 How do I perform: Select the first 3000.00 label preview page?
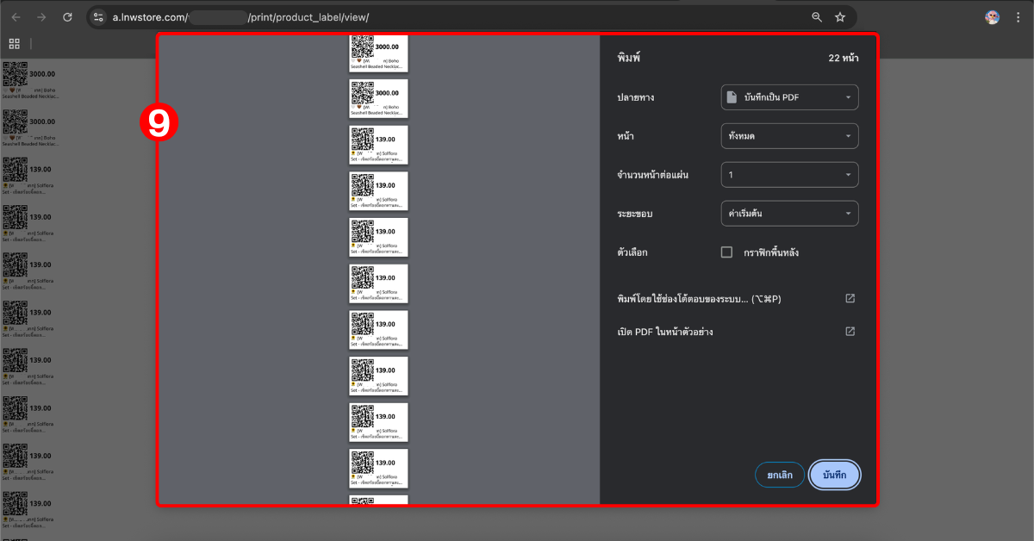click(x=378, y=53)
